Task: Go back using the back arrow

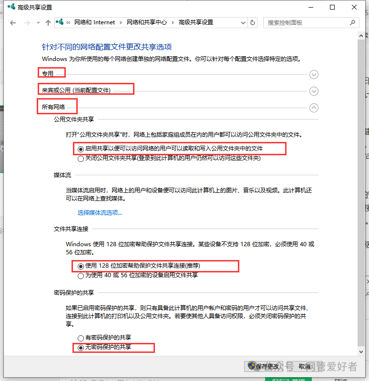Action: (13, 23)
